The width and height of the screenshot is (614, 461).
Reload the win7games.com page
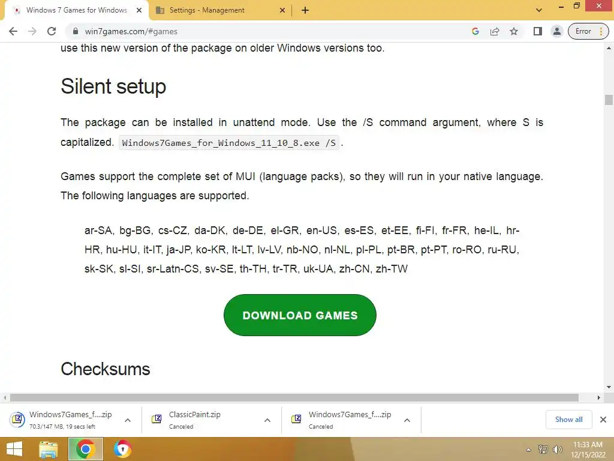click(52, 31)
